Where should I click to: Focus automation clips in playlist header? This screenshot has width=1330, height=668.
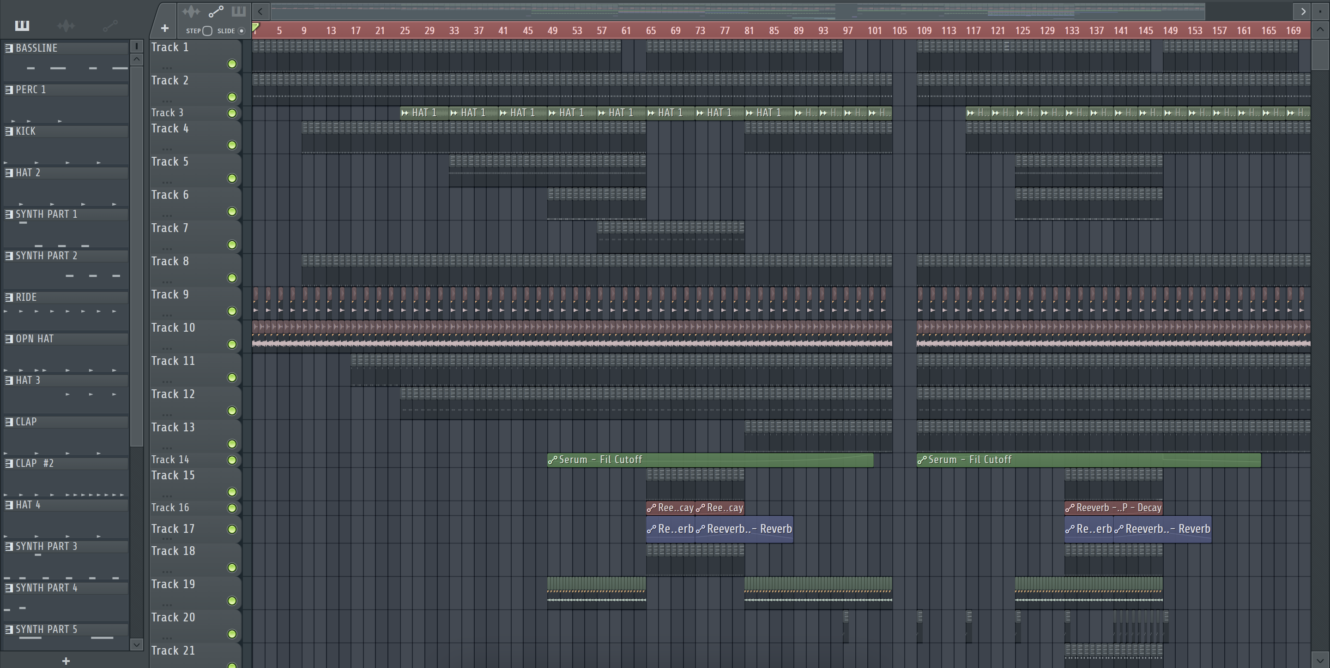coord(216,12)
